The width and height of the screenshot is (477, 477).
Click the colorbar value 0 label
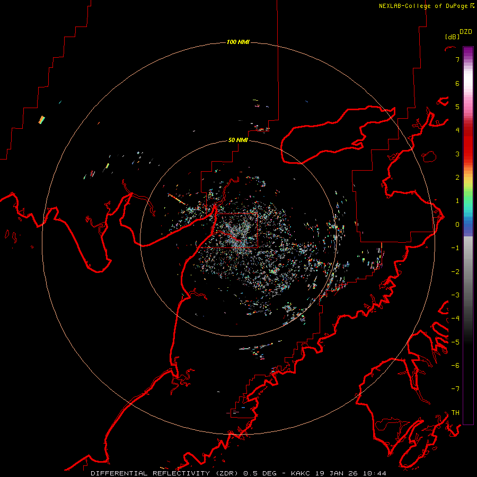[x=457, y=225]
